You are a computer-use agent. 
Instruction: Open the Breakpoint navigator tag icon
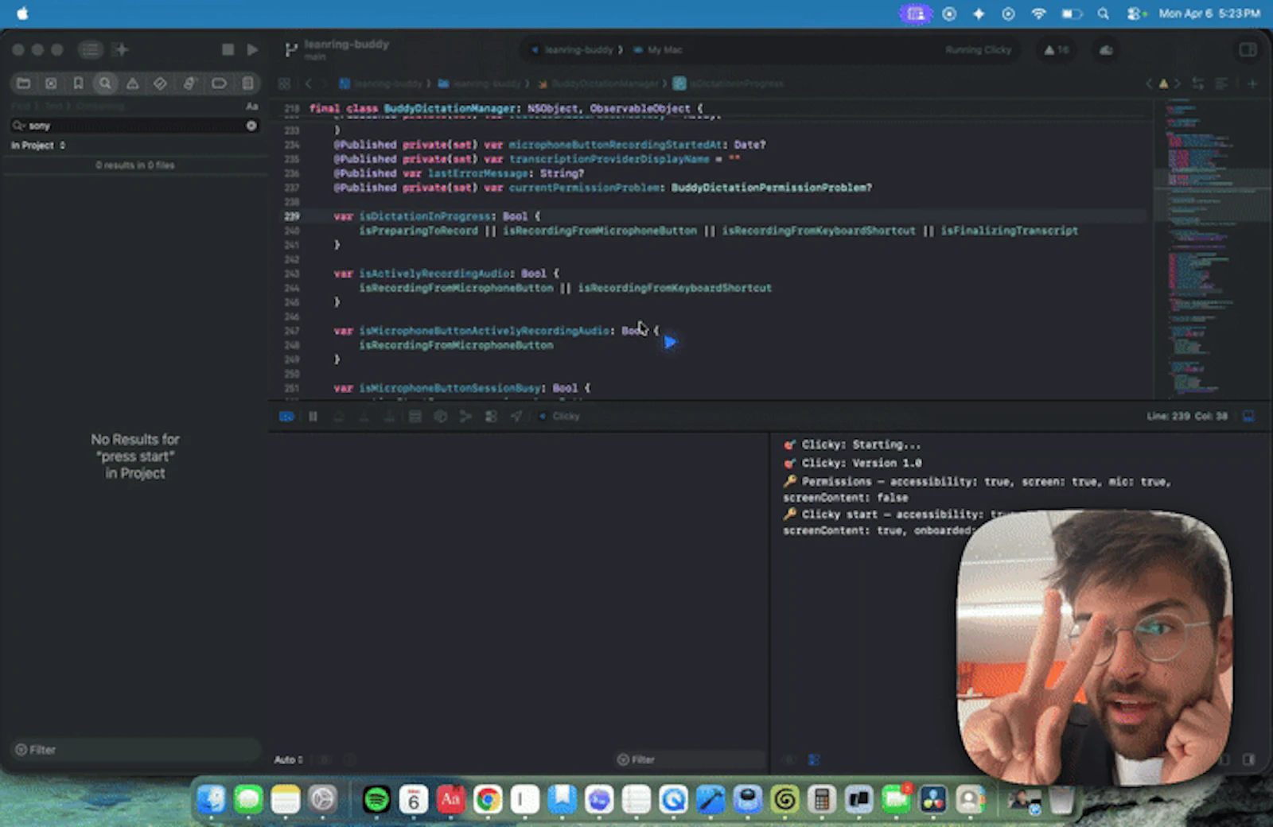point(219,83)
